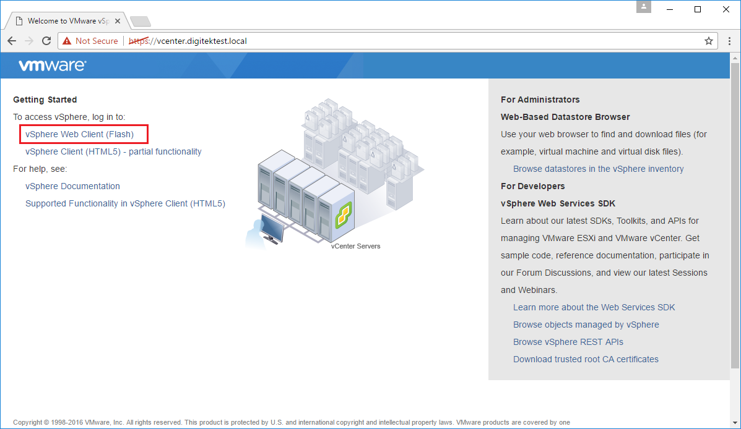This screenshot has width=741, height=429.
Task: Open vSphere Client (HTML5) partial functionality link
Action: click(x=113, y=151)
